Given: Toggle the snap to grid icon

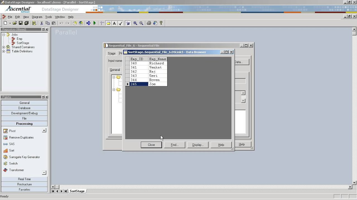Looking at the screenshot, I should click(128, 23).
